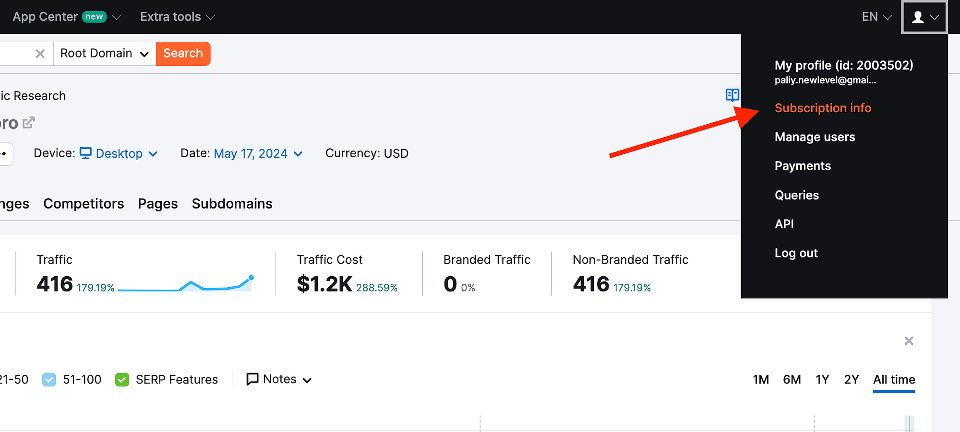Open the Subdomains tab
Image resolution: width=960 pixels, height=432 pixels.
232,203
